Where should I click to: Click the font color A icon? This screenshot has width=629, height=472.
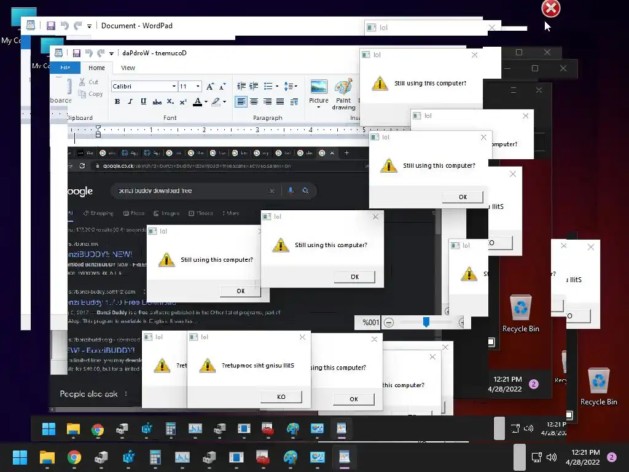coord(197,101)
